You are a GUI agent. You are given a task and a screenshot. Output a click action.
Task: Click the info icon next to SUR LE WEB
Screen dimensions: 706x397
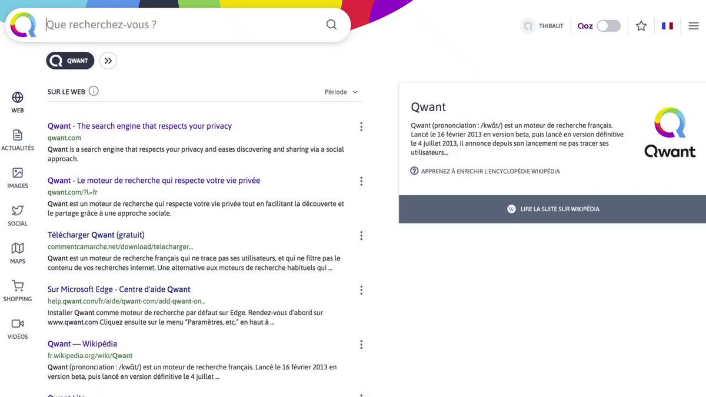click(x=94, y=91)
